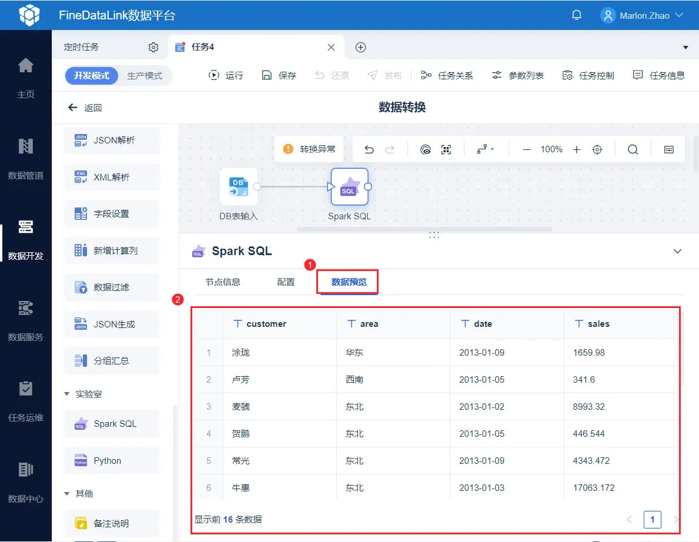Zoom in the canvas with plus

(576, 149)
